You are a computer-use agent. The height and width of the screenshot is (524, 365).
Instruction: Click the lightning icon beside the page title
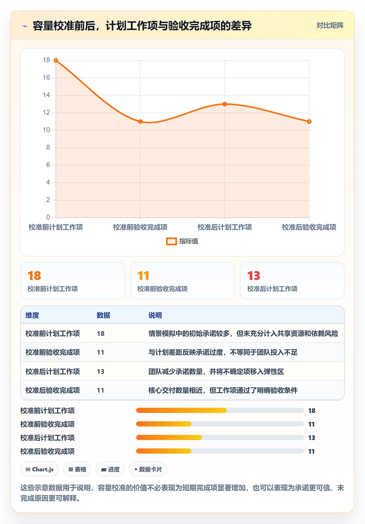click(x=25, y=26)
